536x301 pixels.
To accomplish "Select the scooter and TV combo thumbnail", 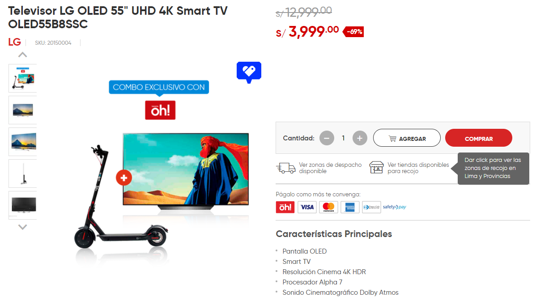I will pyautogui.click(x=22, y=78).
